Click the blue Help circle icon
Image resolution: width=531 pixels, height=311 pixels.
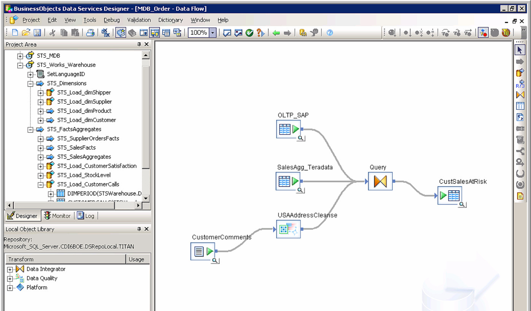tap(330, 33)
